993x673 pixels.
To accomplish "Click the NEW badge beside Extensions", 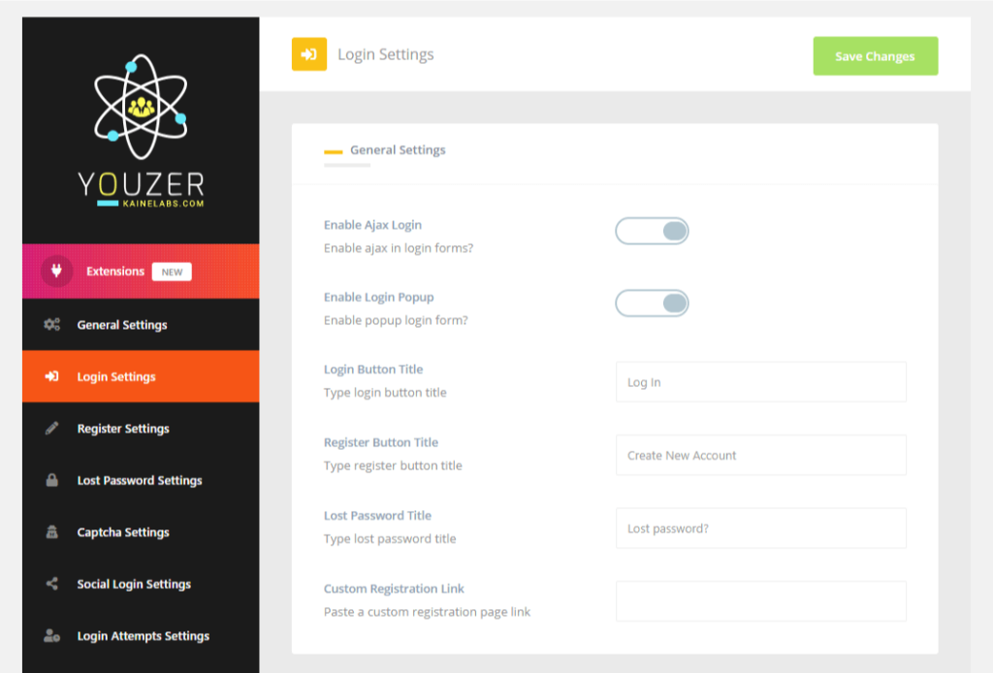I will (x=172, y=272).
